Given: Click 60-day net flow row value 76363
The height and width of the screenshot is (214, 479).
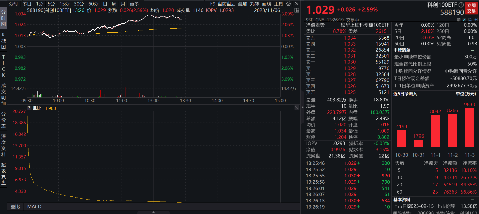Looking at the screenshot, I should pos(450,192).
